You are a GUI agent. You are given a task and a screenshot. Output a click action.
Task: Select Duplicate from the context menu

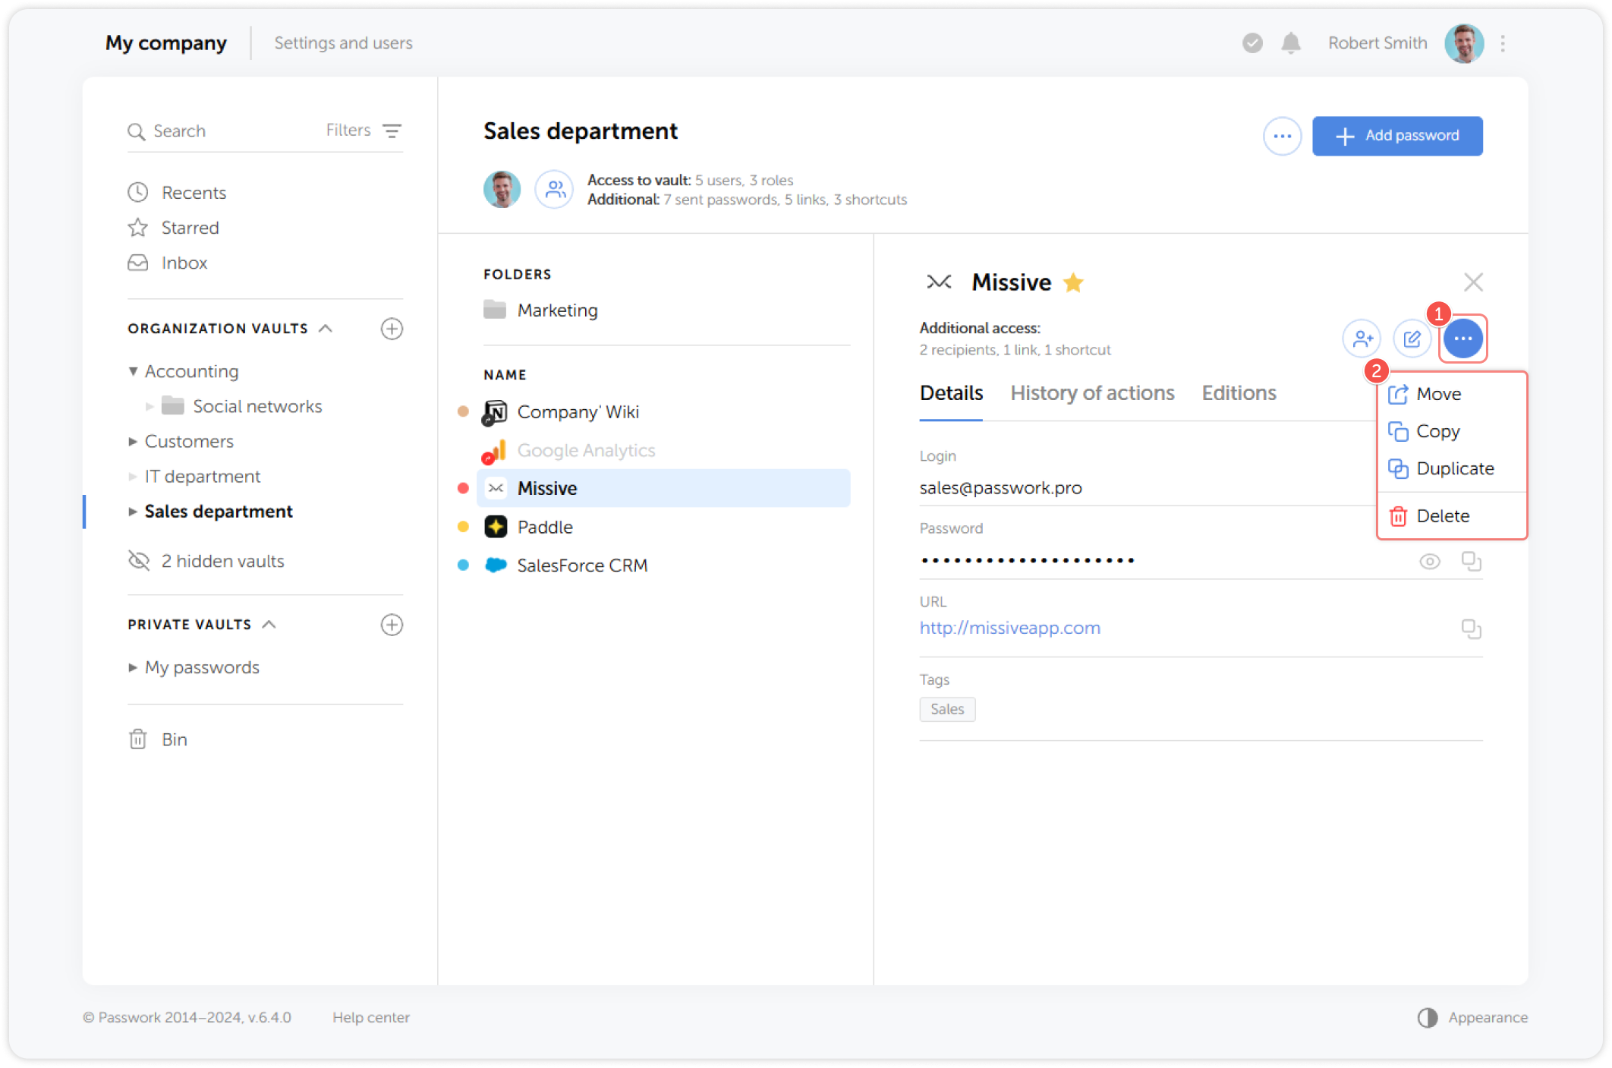(1455, 468)
